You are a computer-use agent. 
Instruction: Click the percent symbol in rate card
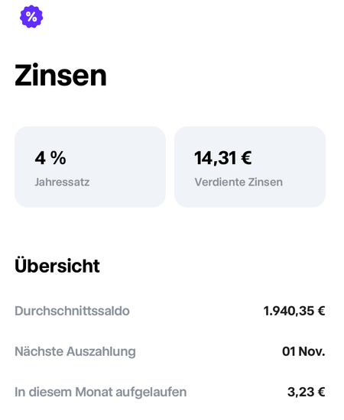point(58,158)
